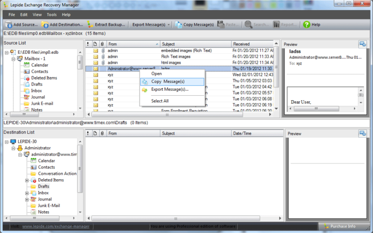
Task: Open the View menu
Action: click(37, 15)
